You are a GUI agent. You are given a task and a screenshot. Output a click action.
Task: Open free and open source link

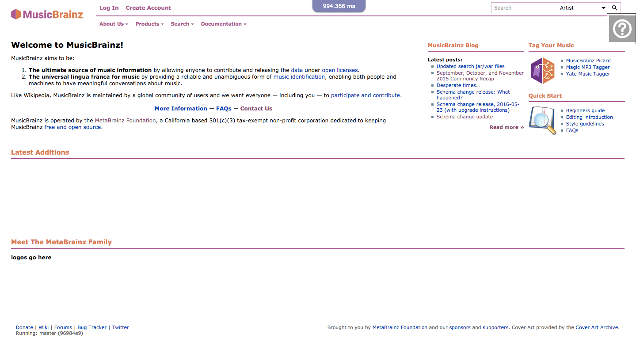(72, 127)
